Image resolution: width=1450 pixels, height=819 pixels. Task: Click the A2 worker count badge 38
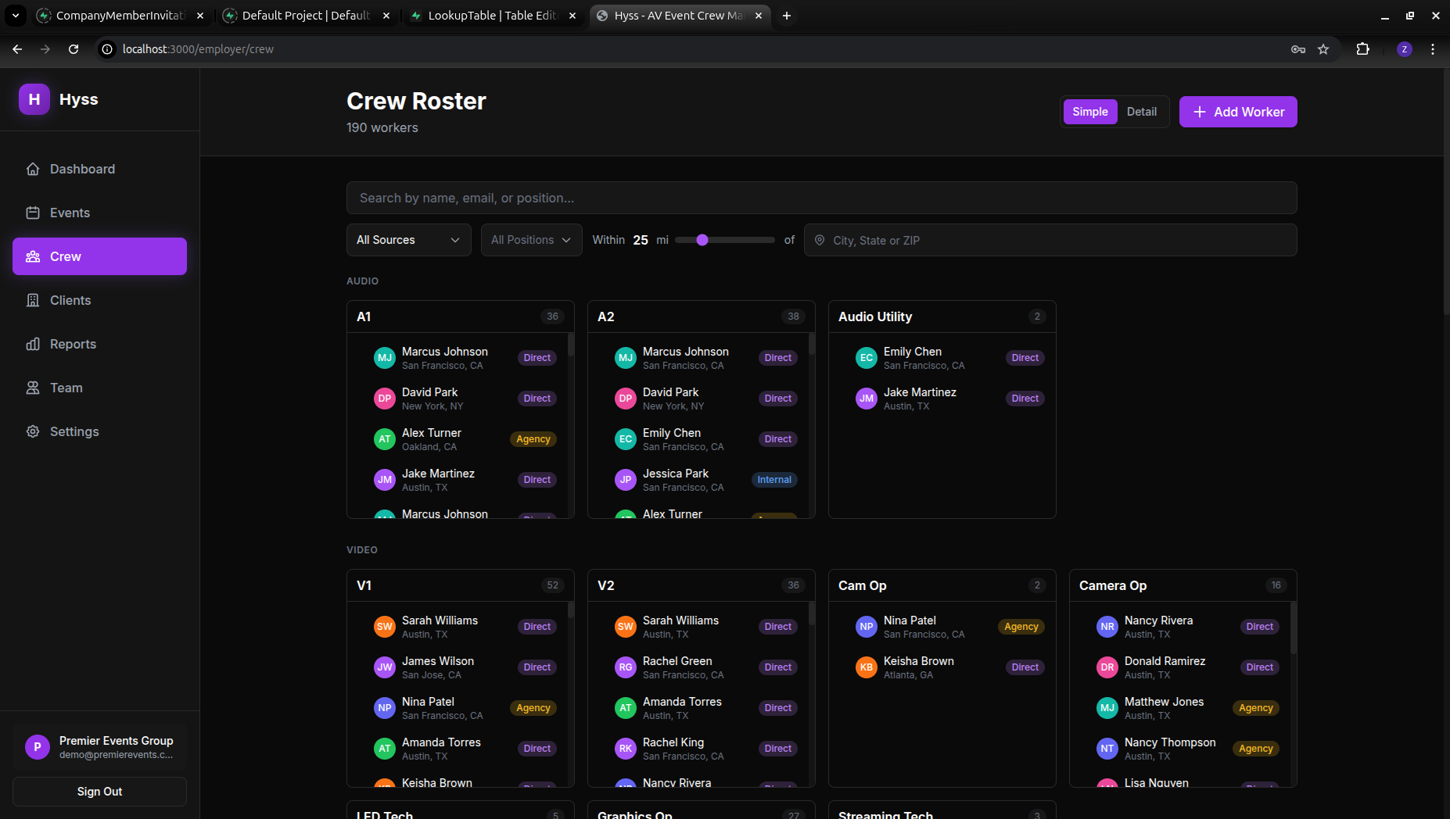pyautogui.click(x=793, y=317)
